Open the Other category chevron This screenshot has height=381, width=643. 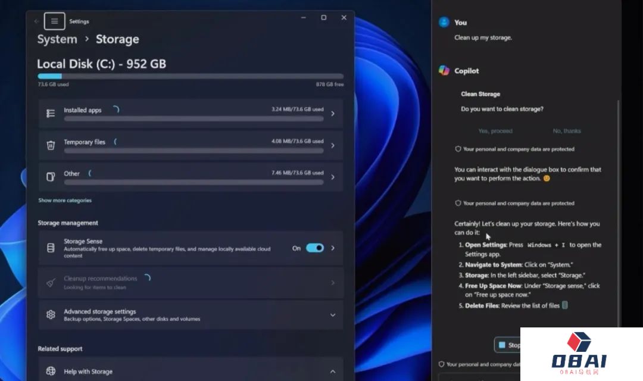point(333,177)
